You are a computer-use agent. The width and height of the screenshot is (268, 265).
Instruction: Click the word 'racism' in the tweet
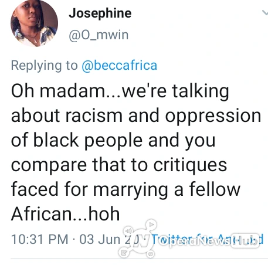pos(94,115)
